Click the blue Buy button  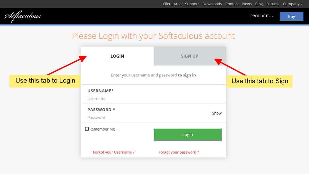pyautogui.click(x=291, y=16)
